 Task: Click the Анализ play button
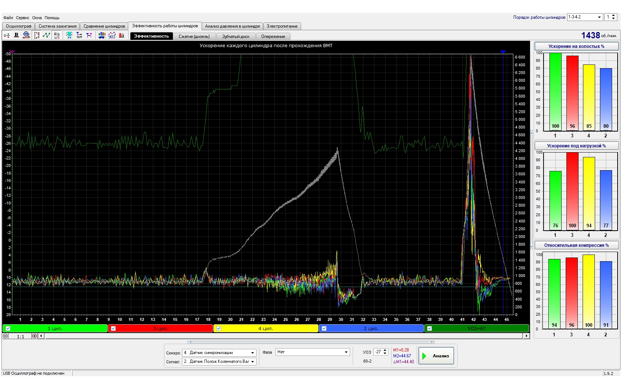coord(436,356)
